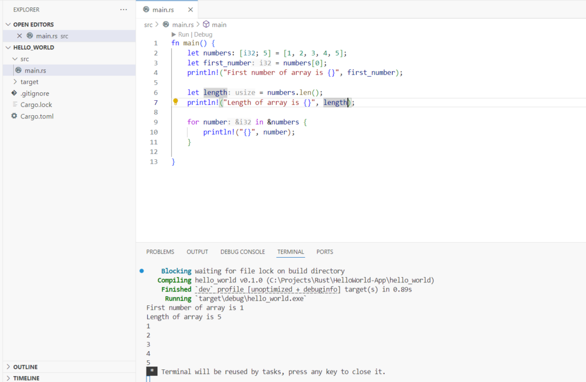This screenshot has height=382, width=586.
Task: Open Explorer more actions ellipsis menu
Action: [124, 10]
